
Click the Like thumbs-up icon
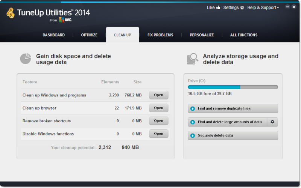(x=218, y=8)
